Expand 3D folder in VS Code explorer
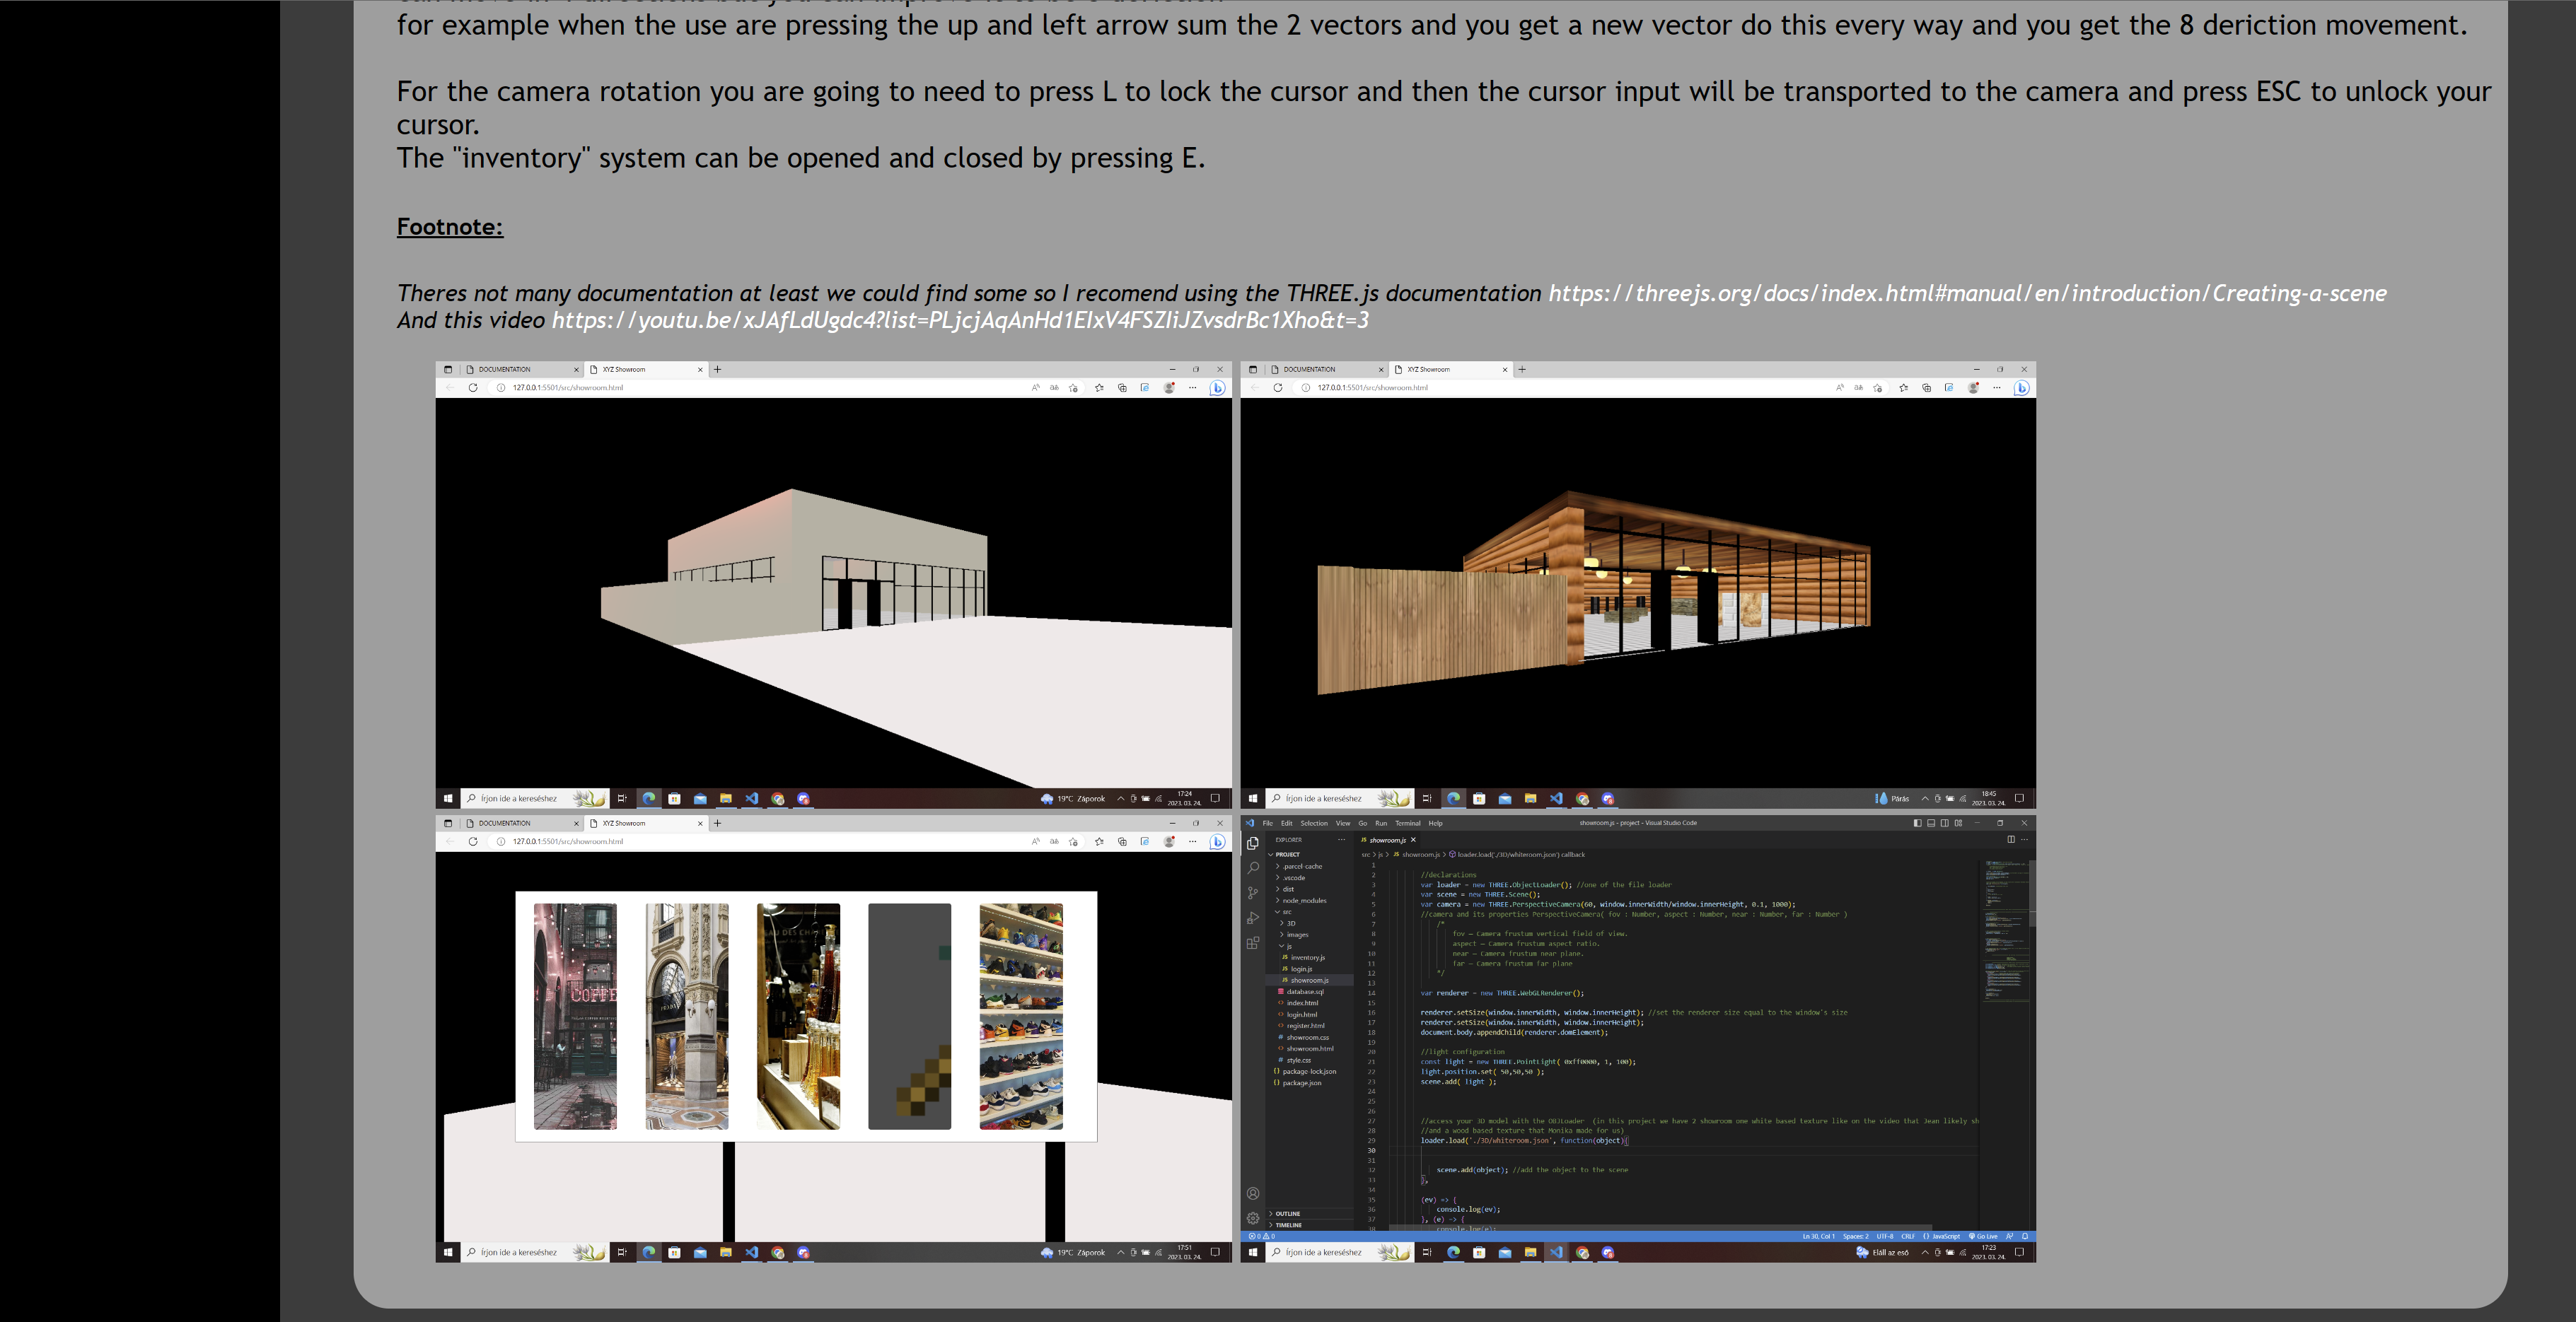This screenshot has width=2576, height=1322. point(1310,923)
